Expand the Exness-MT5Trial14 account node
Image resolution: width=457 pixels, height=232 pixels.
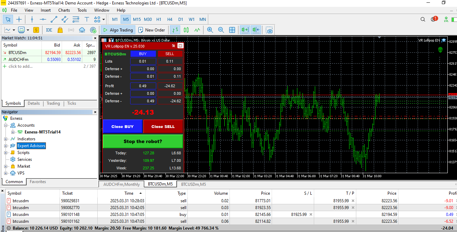tap(13, 132)
